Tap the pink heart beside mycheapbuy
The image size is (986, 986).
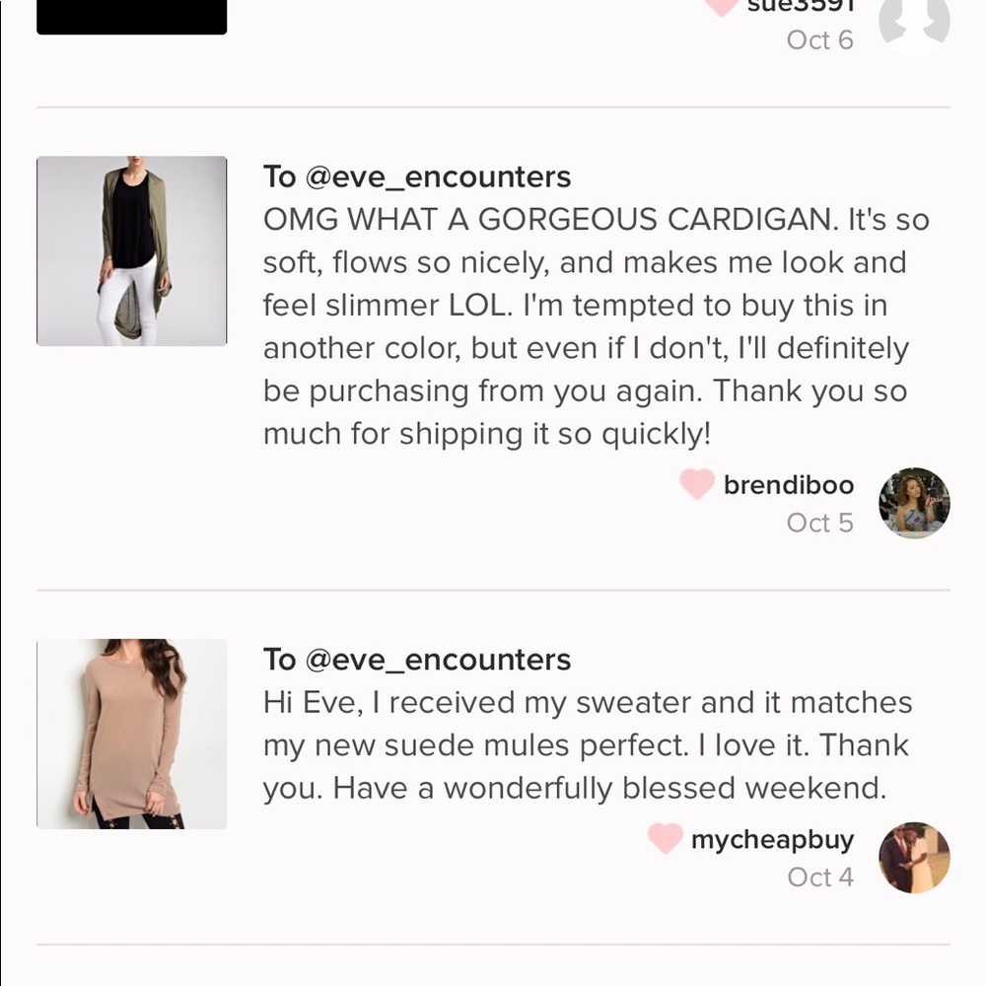click(x=666, y=838)
